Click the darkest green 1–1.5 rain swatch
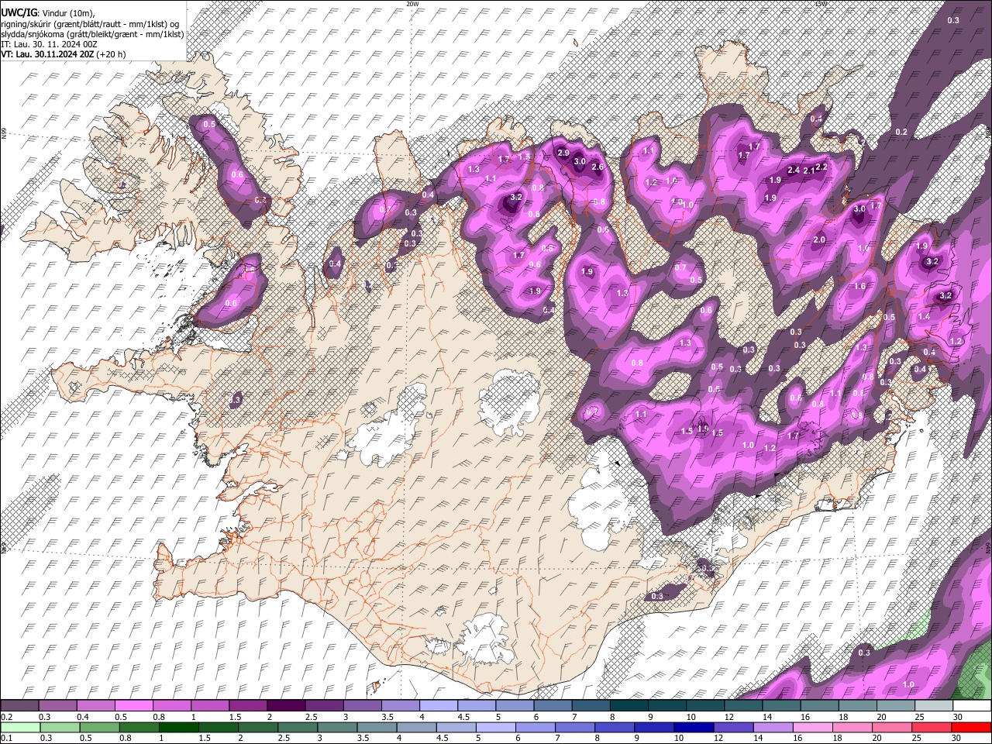 (179, 727)
